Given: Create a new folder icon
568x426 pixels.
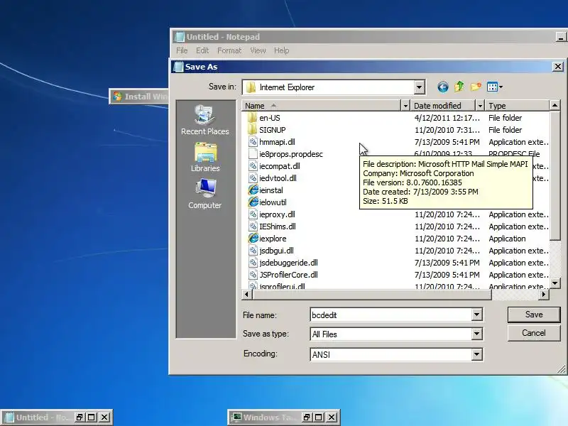Looking at the screenshot, I should [476, 87].
